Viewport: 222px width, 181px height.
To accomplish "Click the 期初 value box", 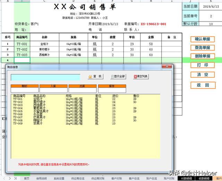I will [25, 90].
